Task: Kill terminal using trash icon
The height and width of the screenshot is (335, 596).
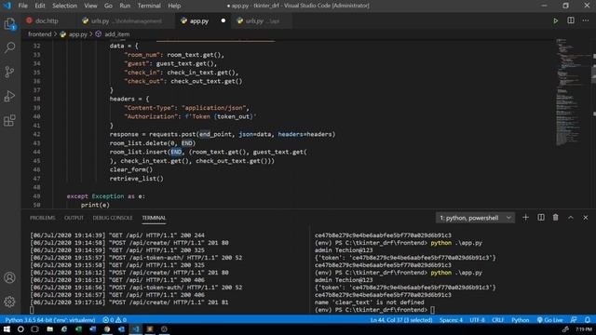Action: pos(555,217)
